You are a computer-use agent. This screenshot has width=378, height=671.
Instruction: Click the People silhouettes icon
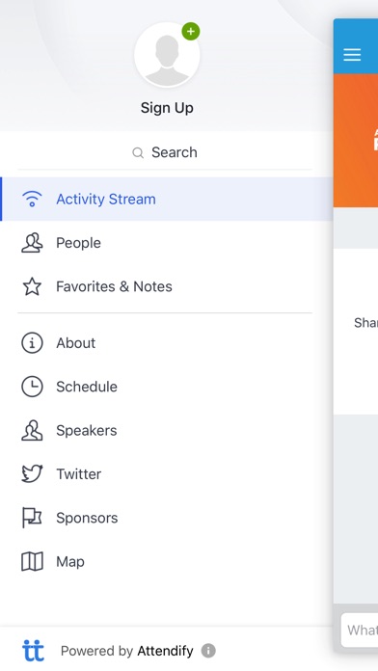point(32,243)
